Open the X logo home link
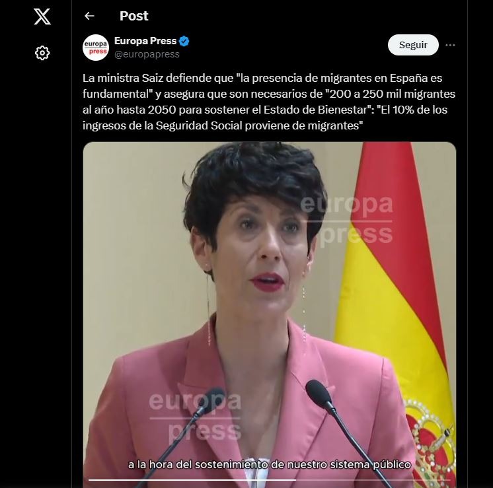493x488 pixels. pos(42,17)
